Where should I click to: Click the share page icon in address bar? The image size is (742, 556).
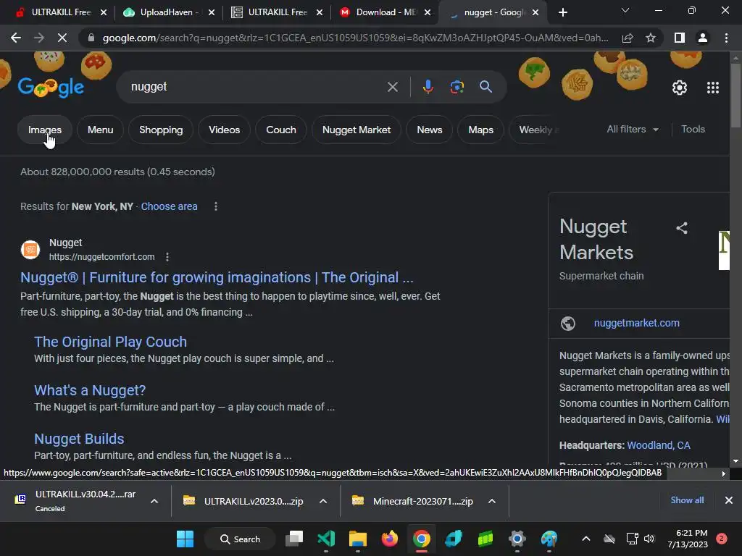628,38
